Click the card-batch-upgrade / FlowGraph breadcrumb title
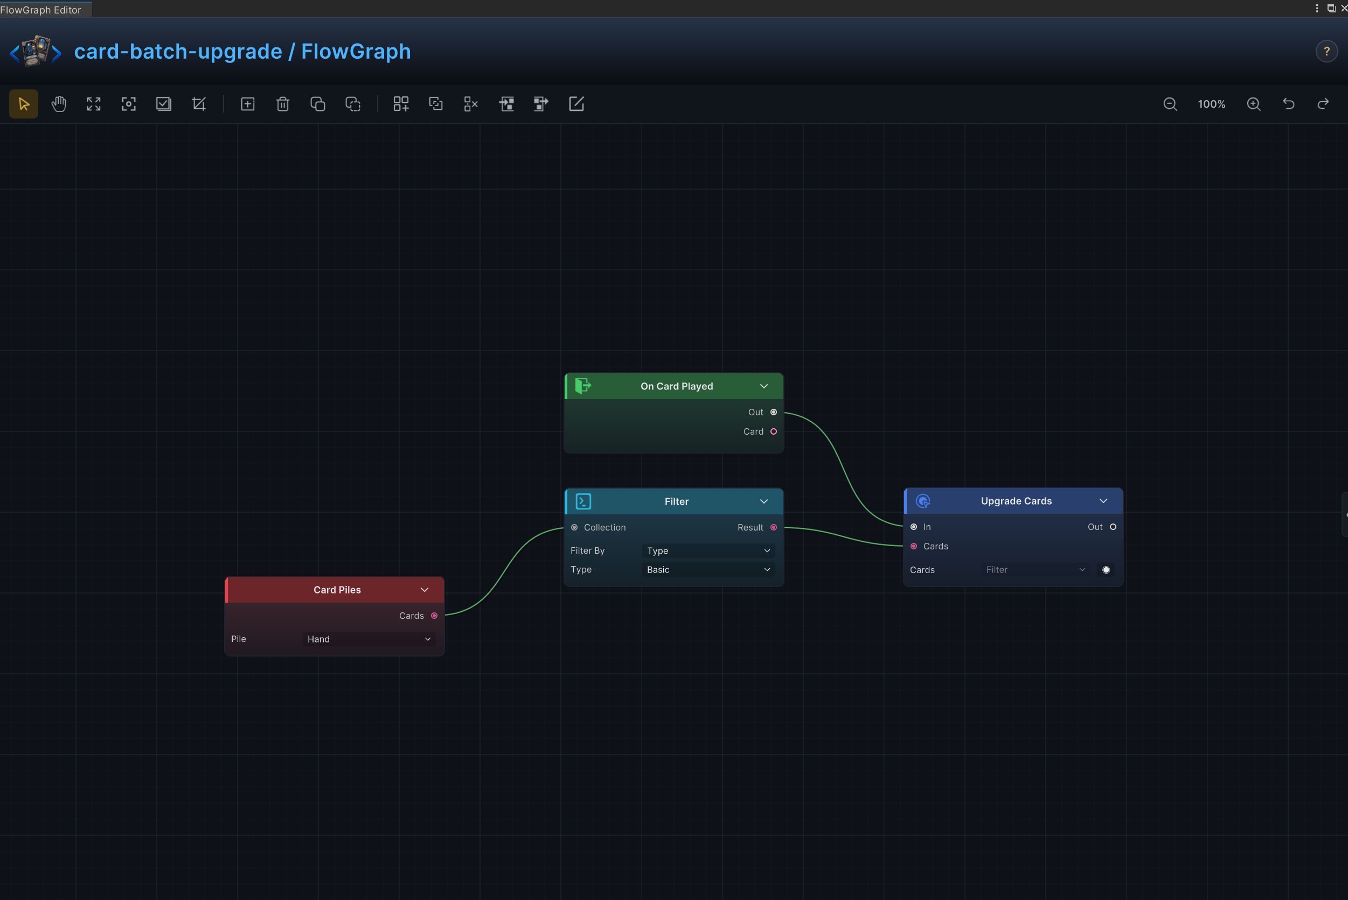 [x=242, y=52]
